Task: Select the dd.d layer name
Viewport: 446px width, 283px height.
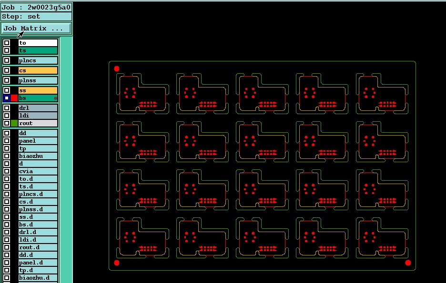Action: [x=38, y=255]
